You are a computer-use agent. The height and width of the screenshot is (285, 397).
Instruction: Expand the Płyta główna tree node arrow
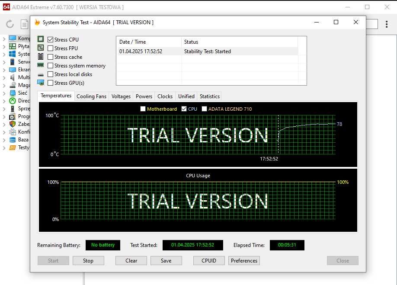(4, 47)
